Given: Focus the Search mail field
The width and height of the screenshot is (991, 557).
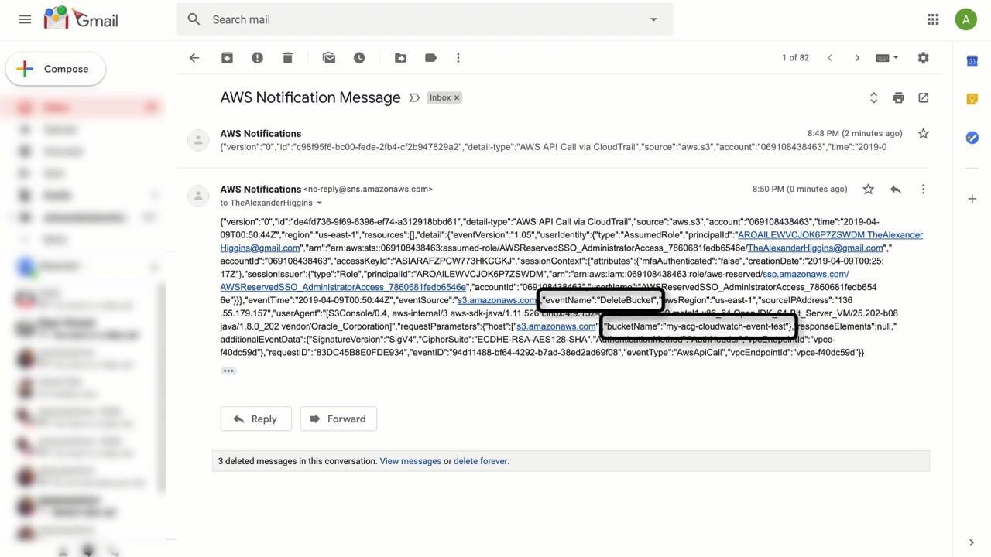Looking at the screenshot, I should point(424,19).
